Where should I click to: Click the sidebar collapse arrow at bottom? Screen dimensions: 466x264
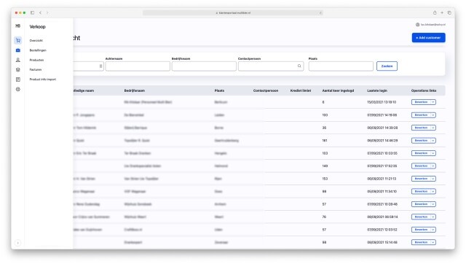17,243
